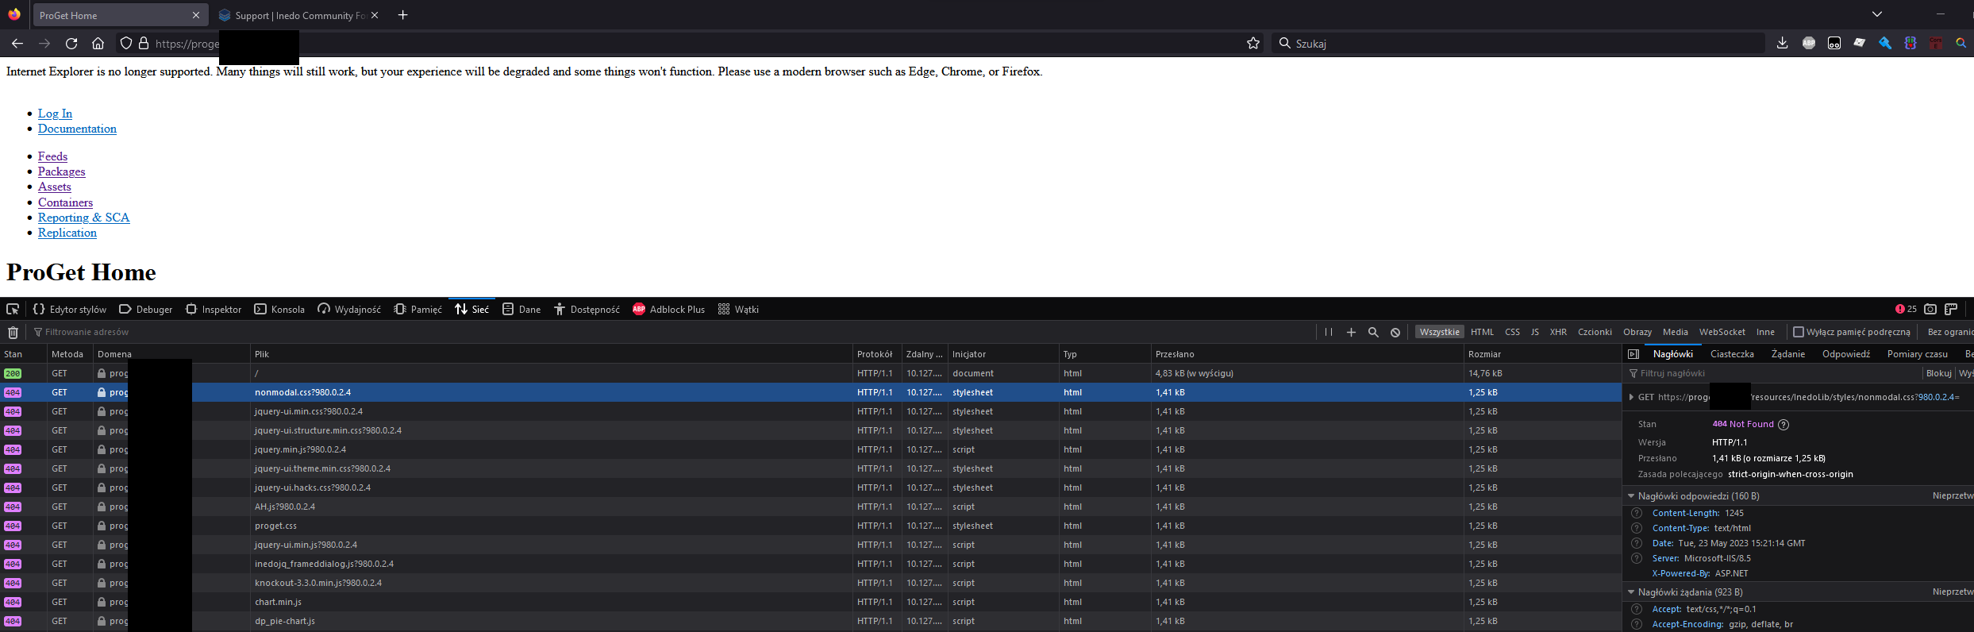This screenshot has width=1974, height=632.
Task: Activate the element picker in DevTools
Action: coord(13,309)
